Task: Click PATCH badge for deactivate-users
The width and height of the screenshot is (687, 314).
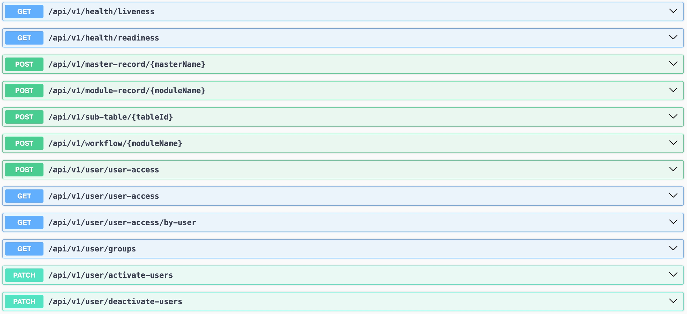Action: [24, 301]
